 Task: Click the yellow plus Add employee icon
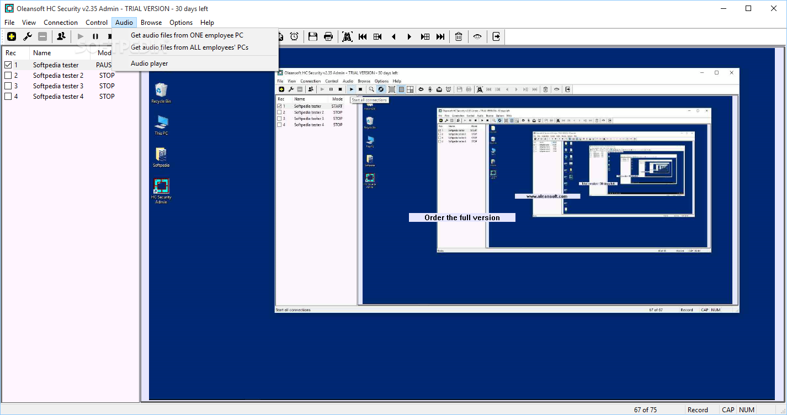(12, 36)
